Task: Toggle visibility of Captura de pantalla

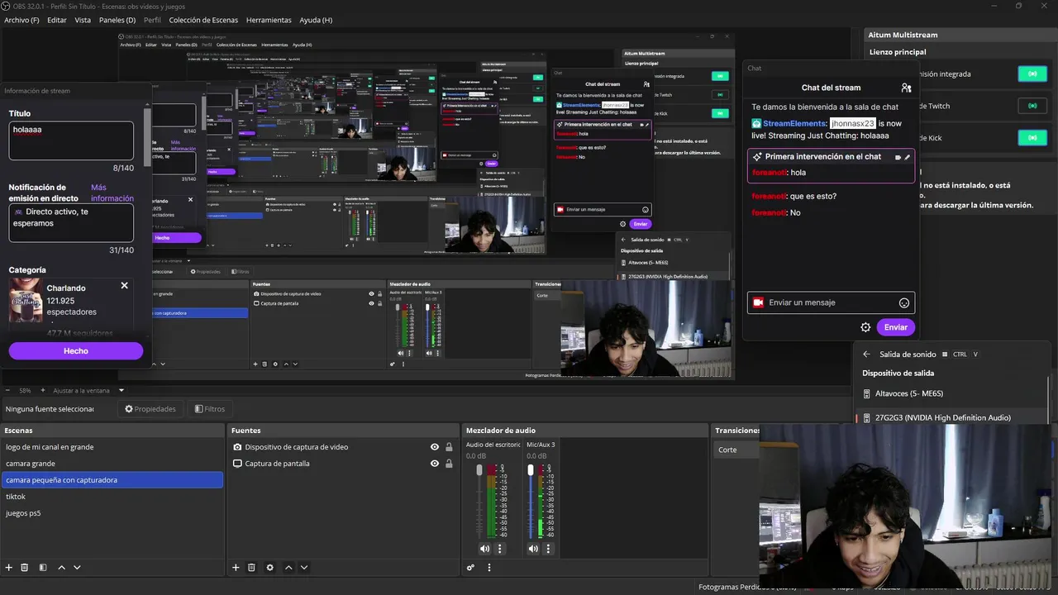Action: pyautogui.click(x=435, y=464)
